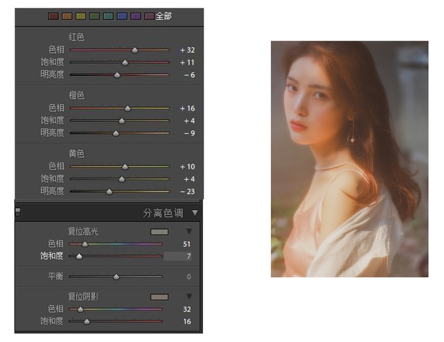The image size is (444, 342).
Task: Click the 橙色 明亮度 slider handle
Action: coord(116,133)
